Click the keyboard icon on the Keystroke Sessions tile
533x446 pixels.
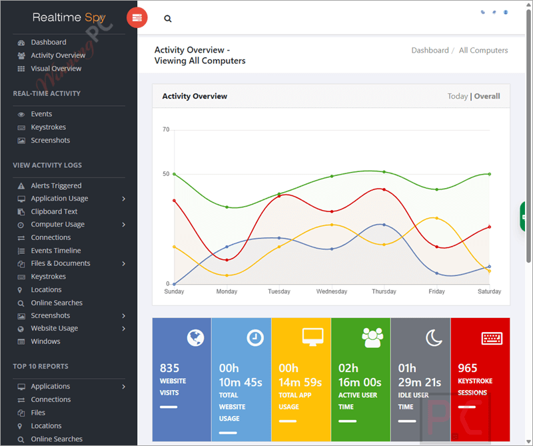(492, 338)
